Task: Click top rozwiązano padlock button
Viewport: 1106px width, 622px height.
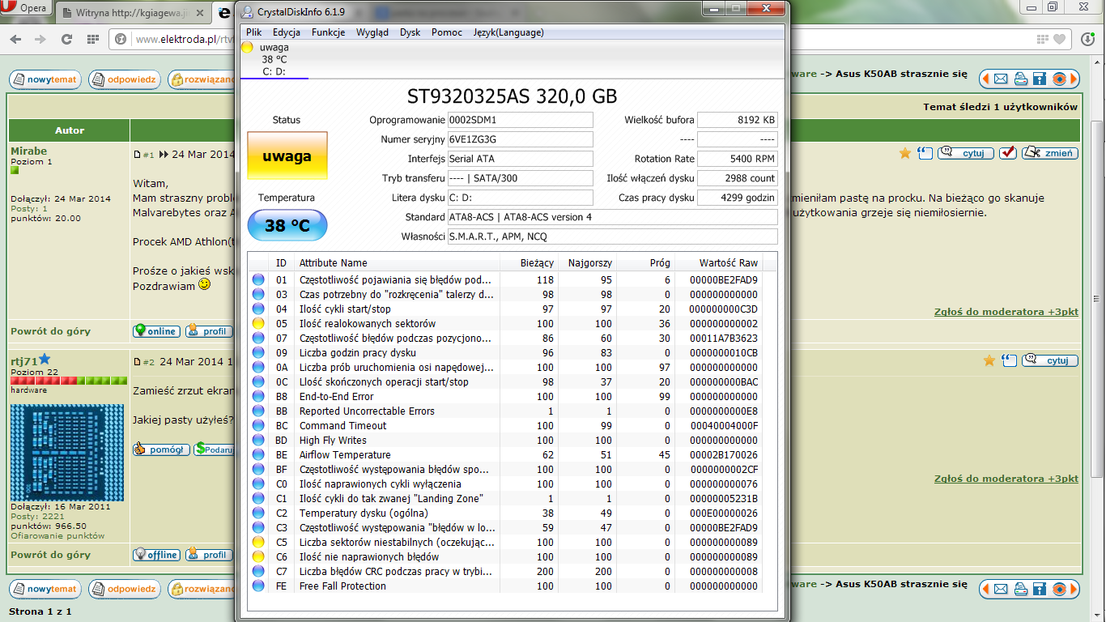Action: [202, 79]
